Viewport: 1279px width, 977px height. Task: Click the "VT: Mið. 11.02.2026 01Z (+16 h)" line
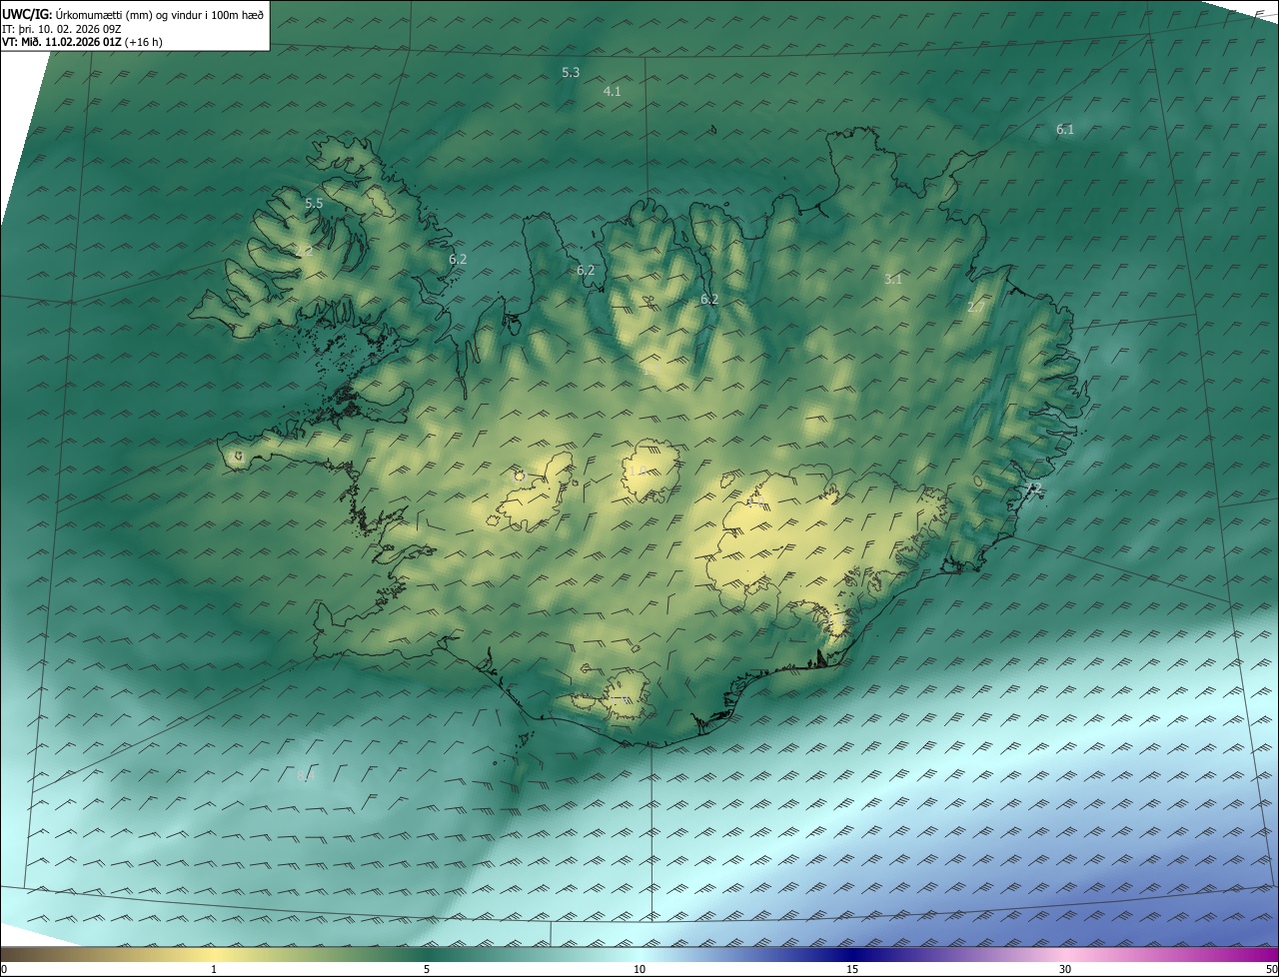click(x=82, y=42)
